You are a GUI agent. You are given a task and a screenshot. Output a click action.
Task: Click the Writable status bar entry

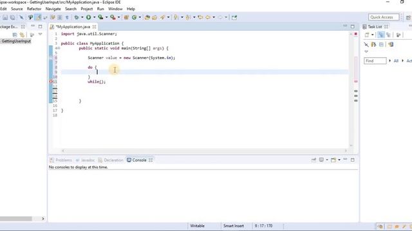198,226
